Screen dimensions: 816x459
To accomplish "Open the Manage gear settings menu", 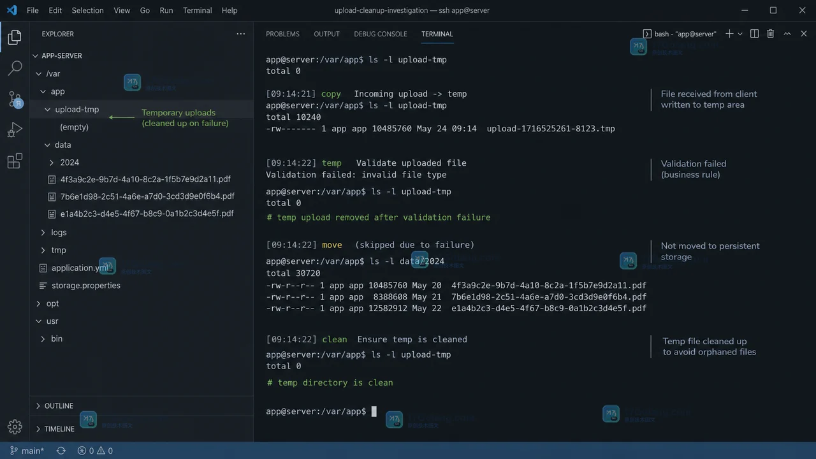I will coord(15,426).
